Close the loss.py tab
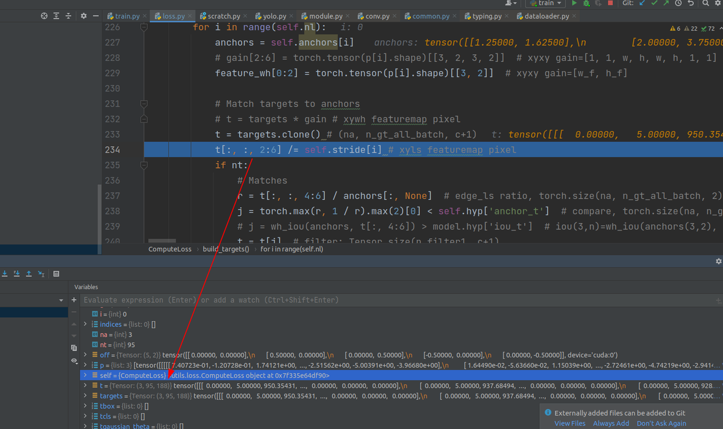The width and height of the screenshot is (723, 429). 190,16
